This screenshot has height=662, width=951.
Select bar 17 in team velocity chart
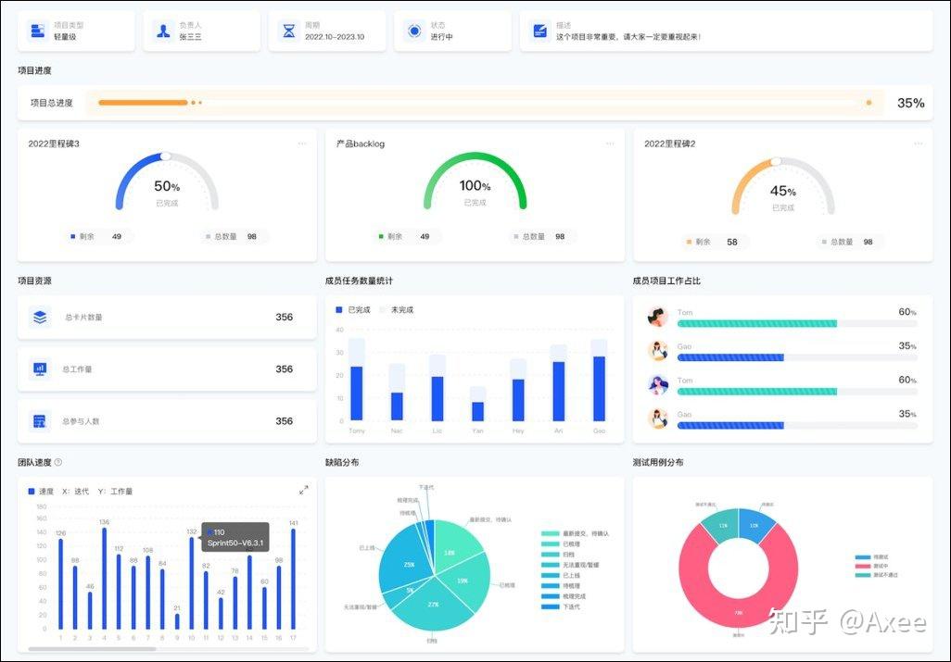[x=294, y=579]
